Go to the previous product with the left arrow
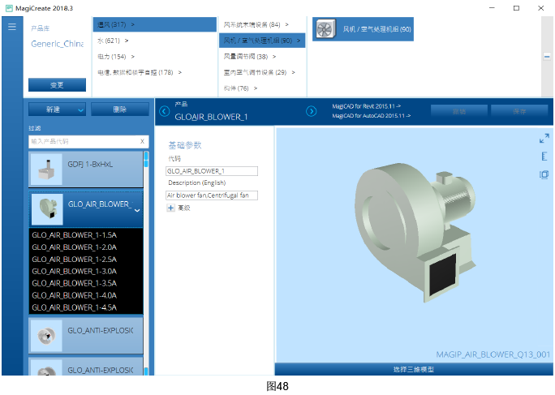Viewport: 555px width, 395px height. click(164, 111)
